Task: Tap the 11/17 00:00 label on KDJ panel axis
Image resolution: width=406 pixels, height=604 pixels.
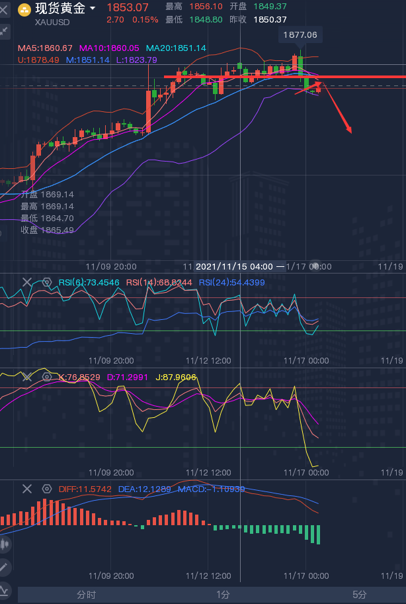Action: tap(306, 472)
